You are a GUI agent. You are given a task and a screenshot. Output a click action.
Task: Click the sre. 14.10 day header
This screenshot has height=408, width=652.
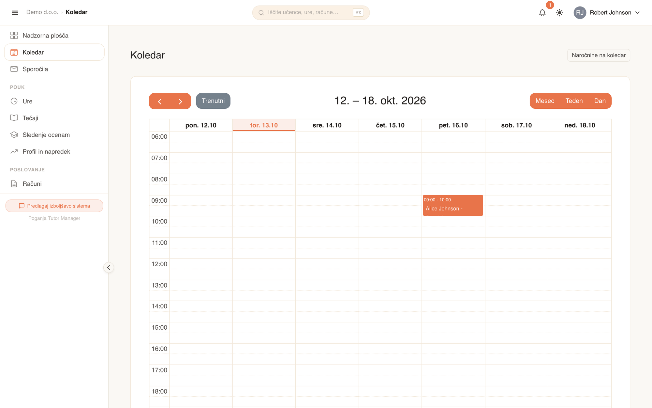[x=327, y=125]
